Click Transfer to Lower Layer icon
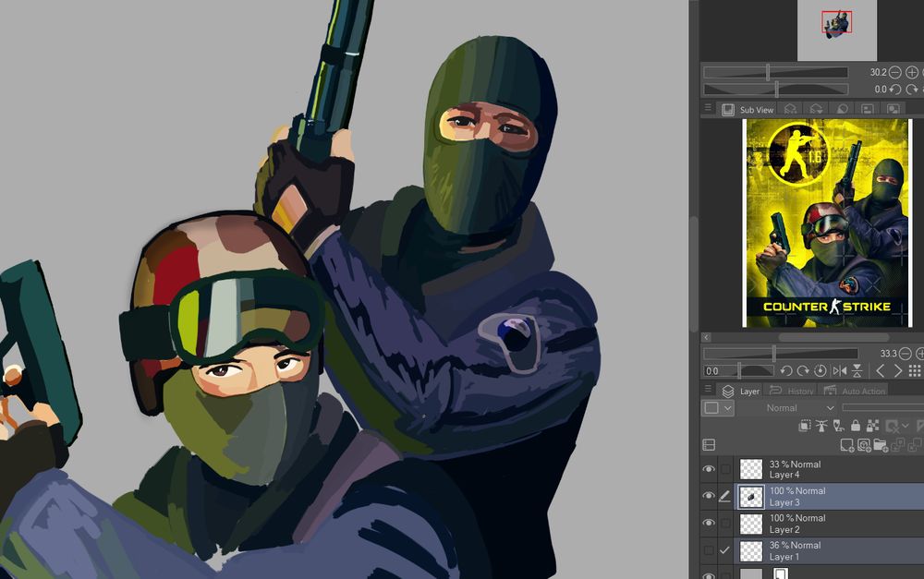Screen dimensions: 924x579 (x=897, y=445)
